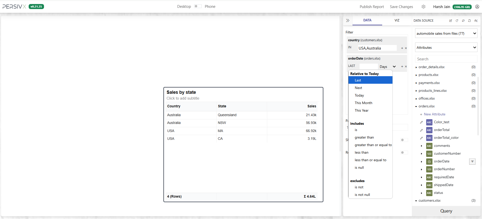Image resolution: width=482 pixels, height=219 pixels.
Task: Click the pencil icon beside Color_test
Action: tap(421, 122)
